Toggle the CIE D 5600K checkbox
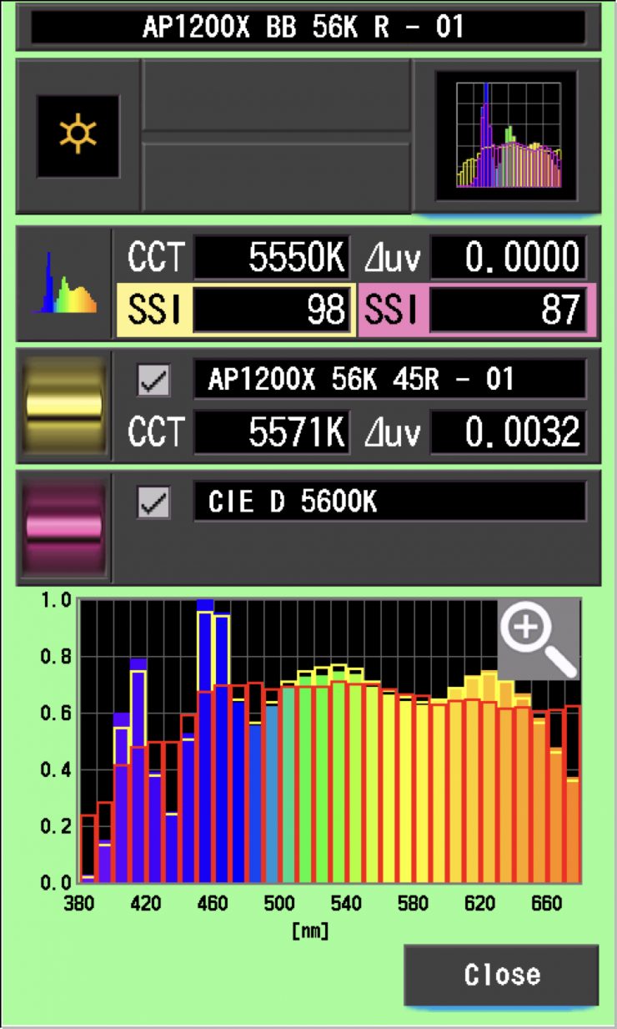Screen dimensions: 617x1029 (153, 502)
